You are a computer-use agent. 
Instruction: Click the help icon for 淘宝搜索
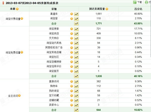click(x=72, y=29)
